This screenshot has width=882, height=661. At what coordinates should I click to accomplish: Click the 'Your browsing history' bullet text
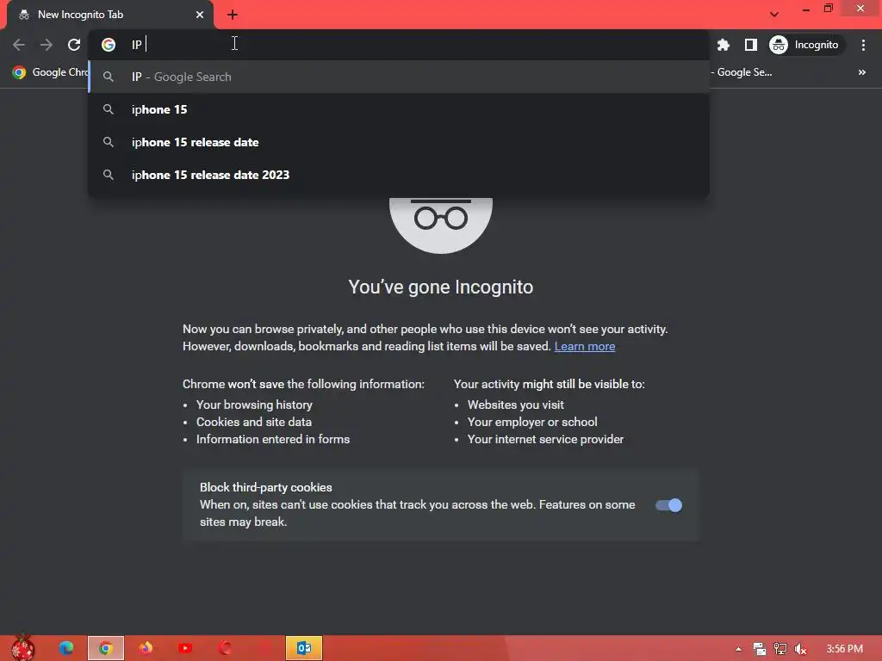(254, 405)
